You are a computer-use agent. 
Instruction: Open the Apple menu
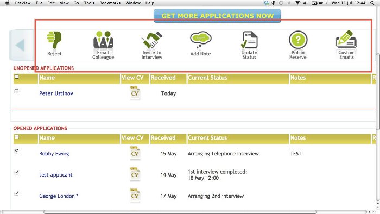click(x=8, y=3)
